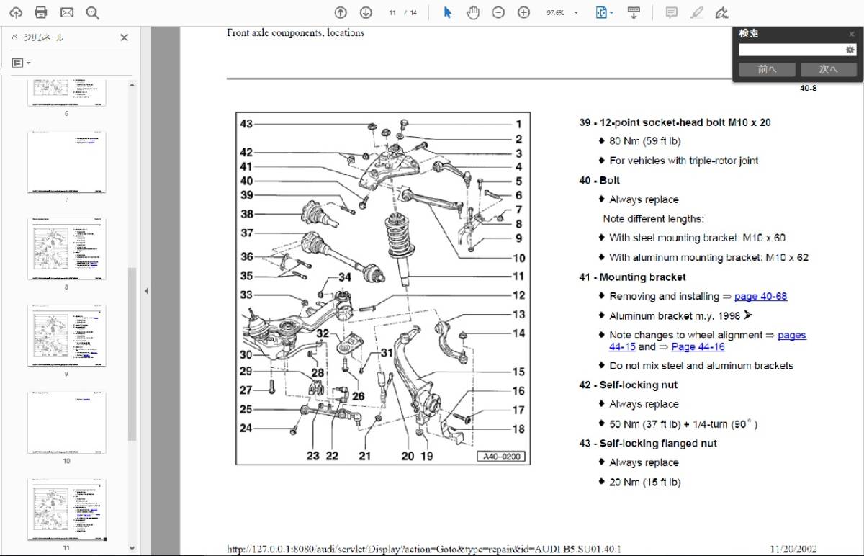
Task: Open the page display options dropdown arrow
Action: (x=612, y=13)
